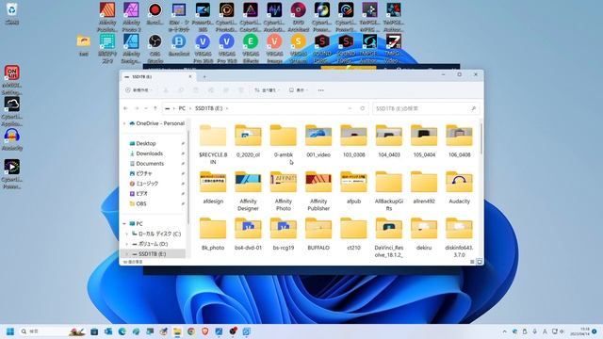This screenshot has height=339, width=603.
Task: Select the DVD Architect desktop shortcut
Action: [x=299, y=17]
